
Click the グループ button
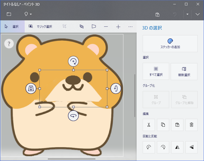156,99
